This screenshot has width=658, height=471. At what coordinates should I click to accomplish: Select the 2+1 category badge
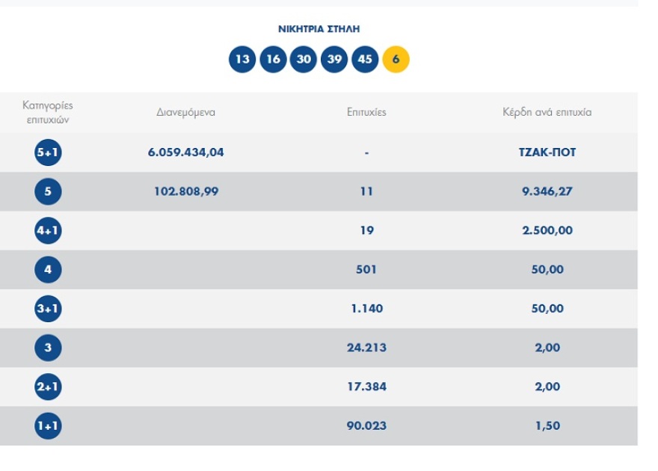[48, 387]
